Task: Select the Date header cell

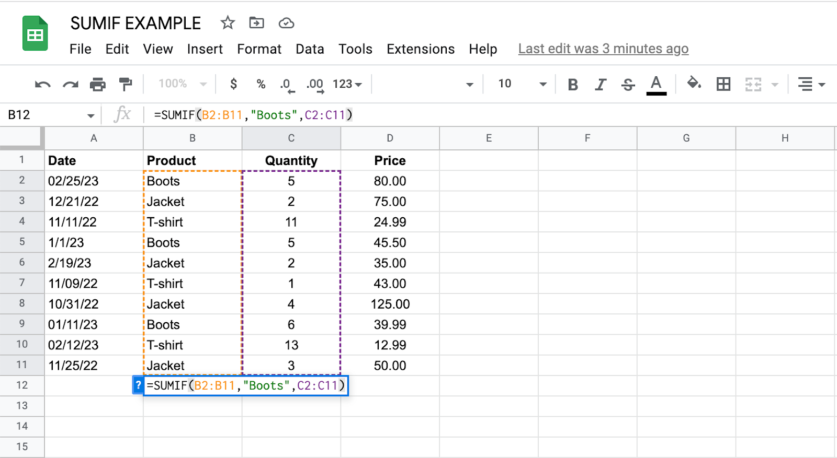Action: point(94,160)
